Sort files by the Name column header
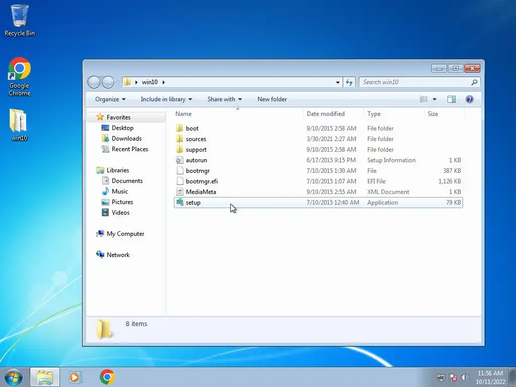 pyautogui.click(x=183, y=114)
